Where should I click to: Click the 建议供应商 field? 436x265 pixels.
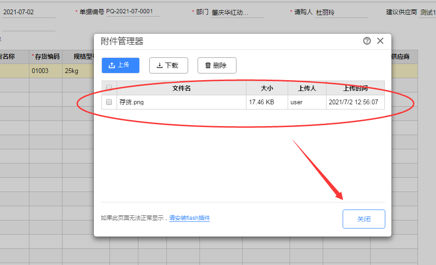click(x=427, y=12)
